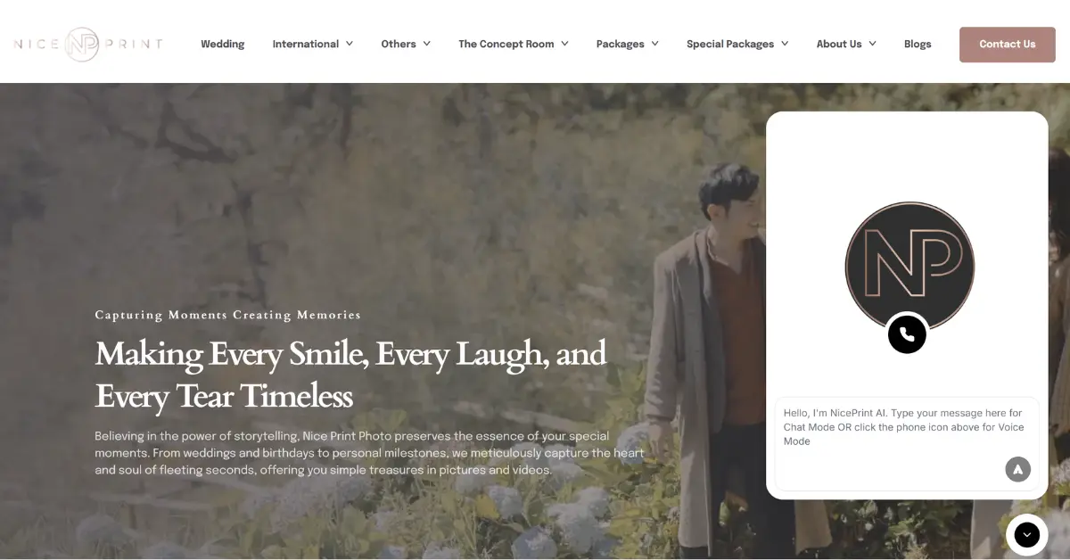This screenshot has height=560, width=1070.
Task: Open the Blogs page from the navigation
Action: click(x=918, y=43)
